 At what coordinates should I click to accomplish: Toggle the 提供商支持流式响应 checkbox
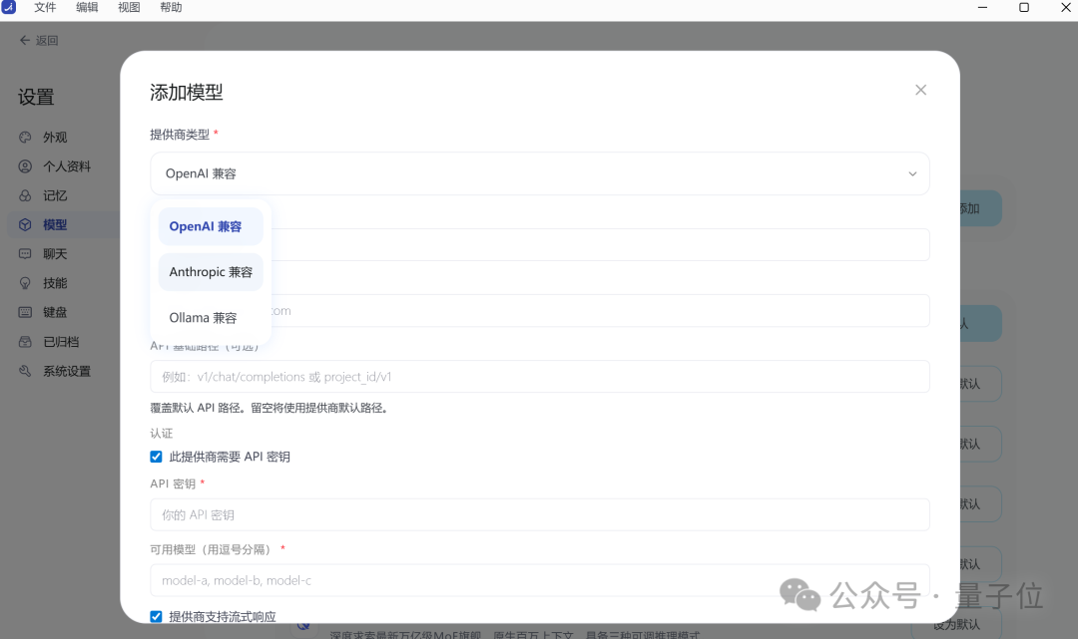click(x=156, y=616)
